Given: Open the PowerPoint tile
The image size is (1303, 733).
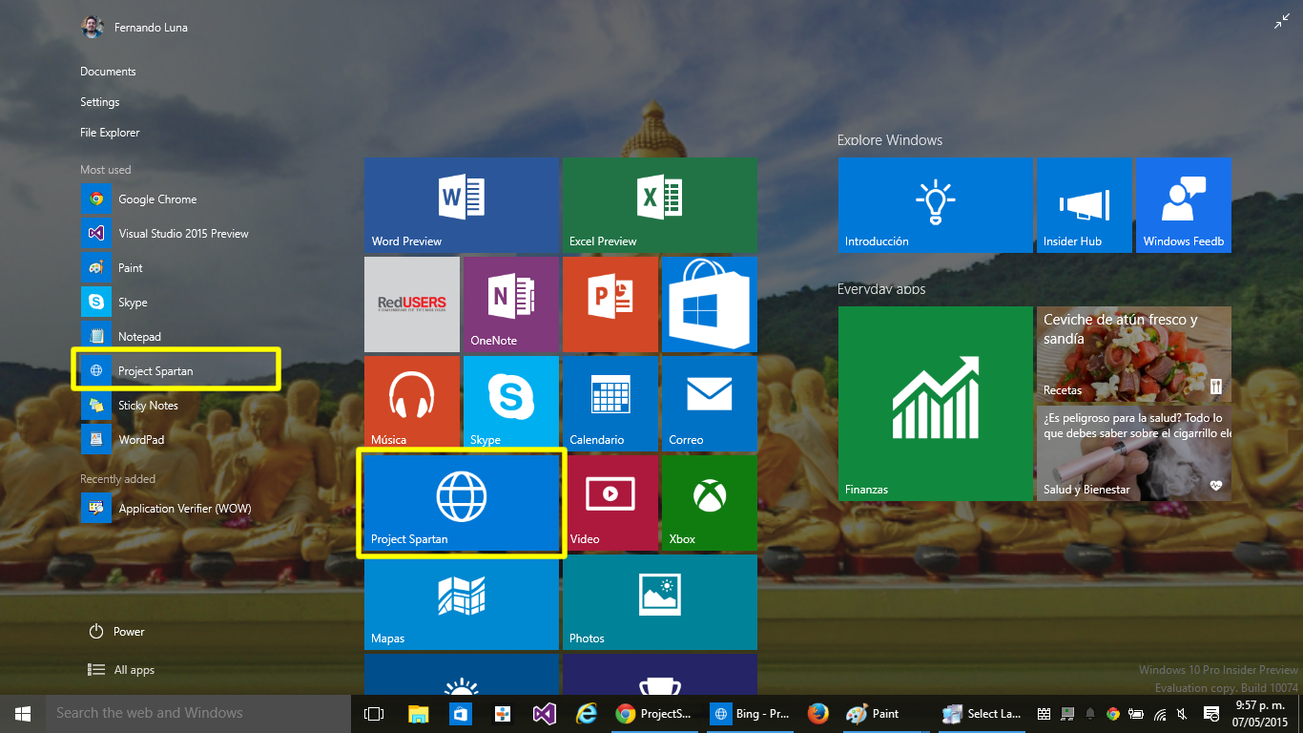Looking at the screenshot, I should coord(610,304).
